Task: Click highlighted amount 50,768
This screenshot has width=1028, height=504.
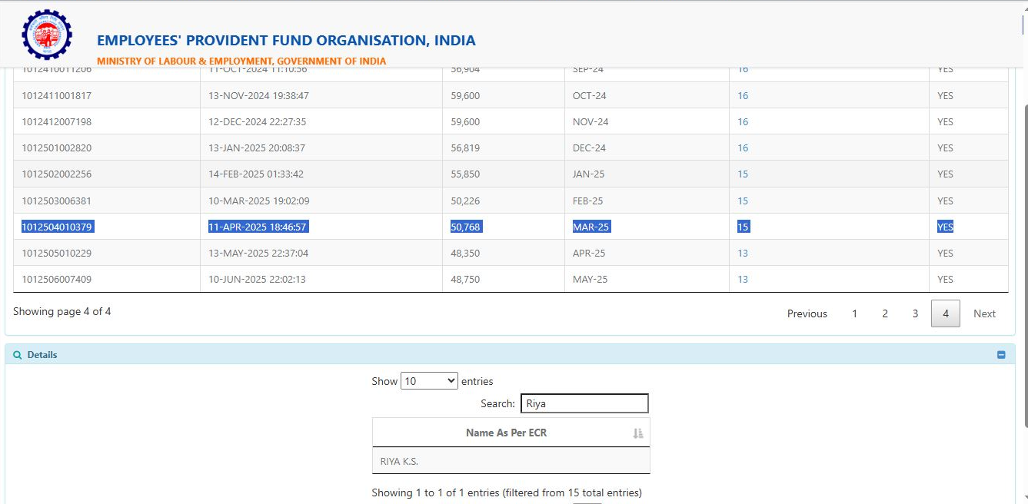Action: click(x=466, y=227)
